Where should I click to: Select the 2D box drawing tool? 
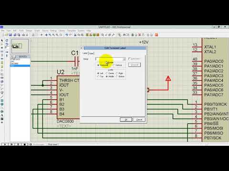2,101
